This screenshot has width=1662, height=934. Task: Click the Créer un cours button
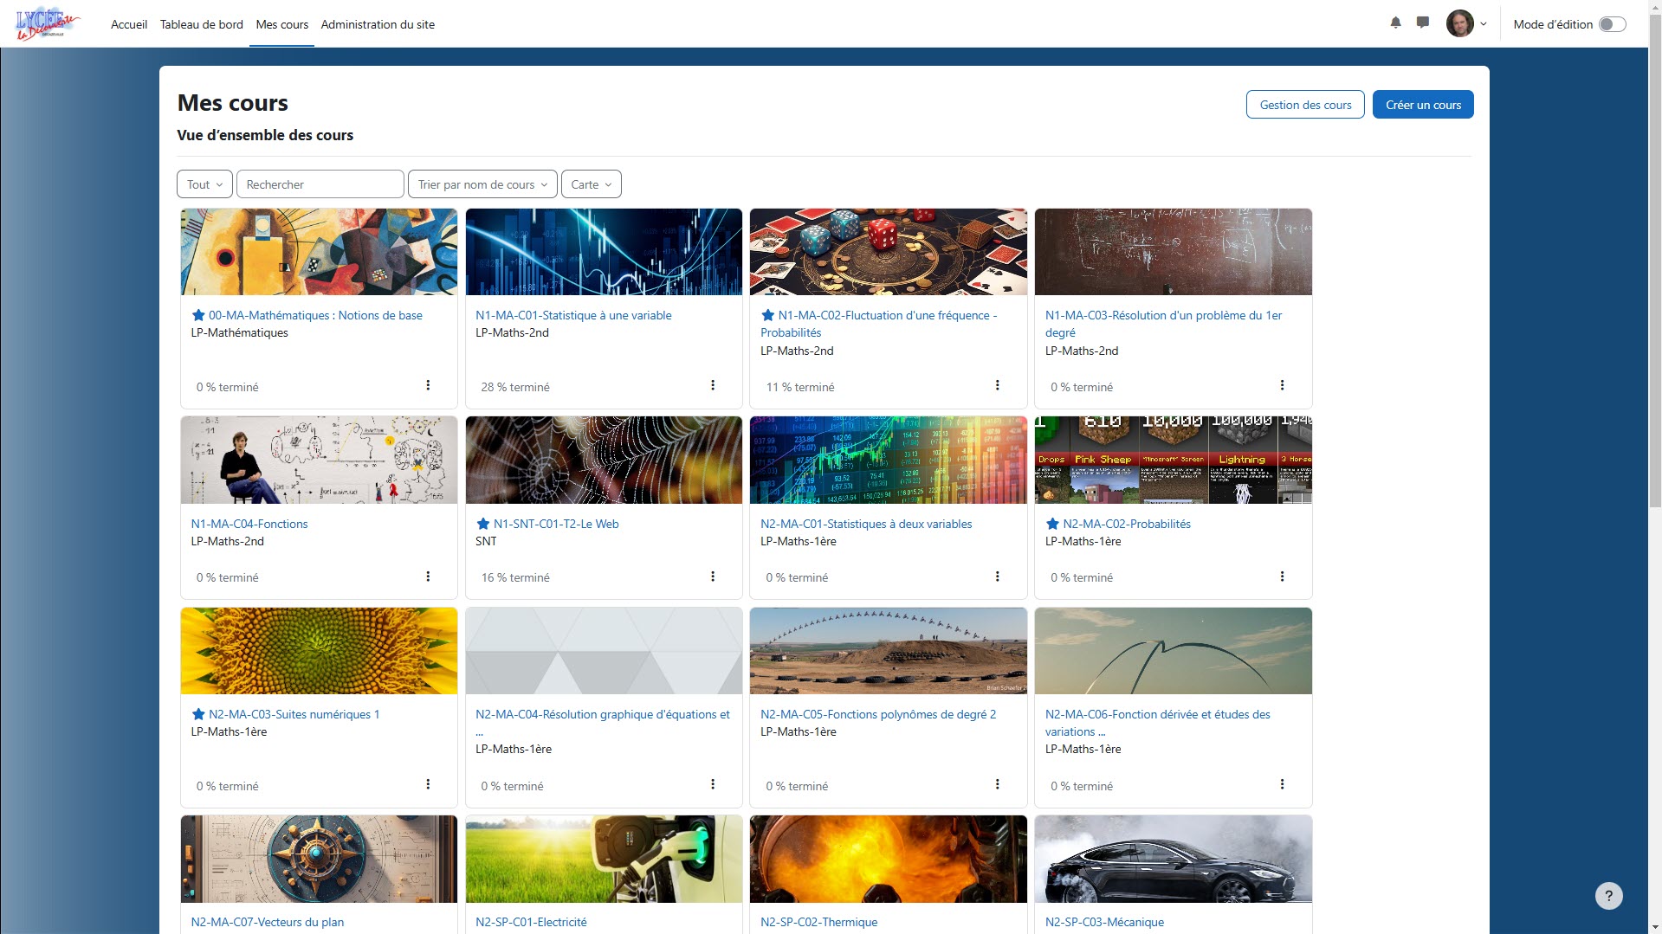click(1422, 104)
